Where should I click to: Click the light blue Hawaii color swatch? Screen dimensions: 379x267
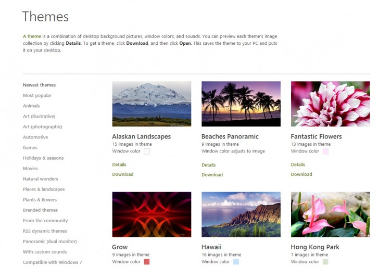[236, 262]
